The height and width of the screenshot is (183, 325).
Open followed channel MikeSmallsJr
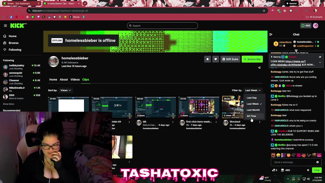(x=22, y=89)
